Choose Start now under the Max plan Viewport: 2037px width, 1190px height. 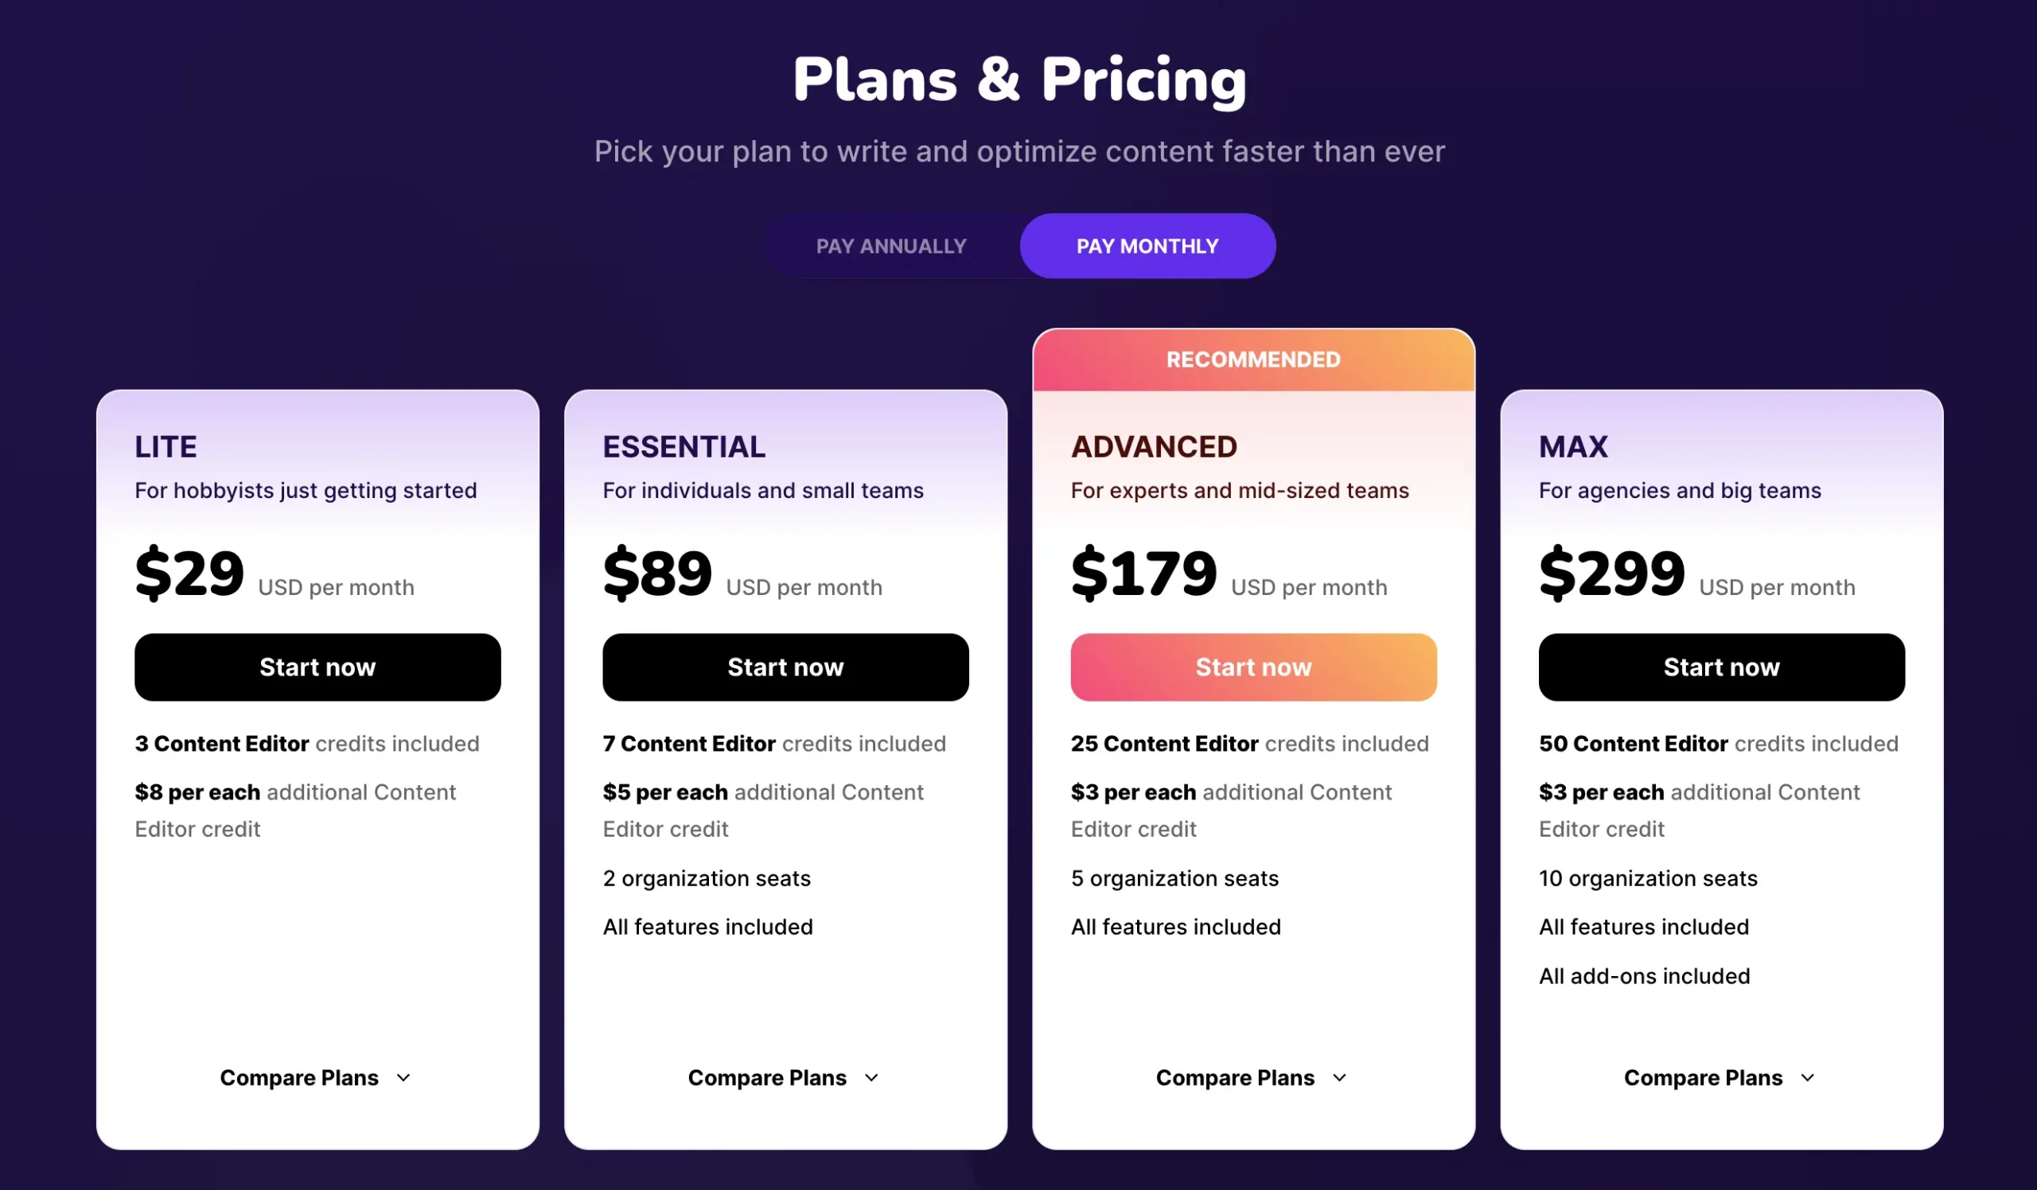tap(1721, 667)
